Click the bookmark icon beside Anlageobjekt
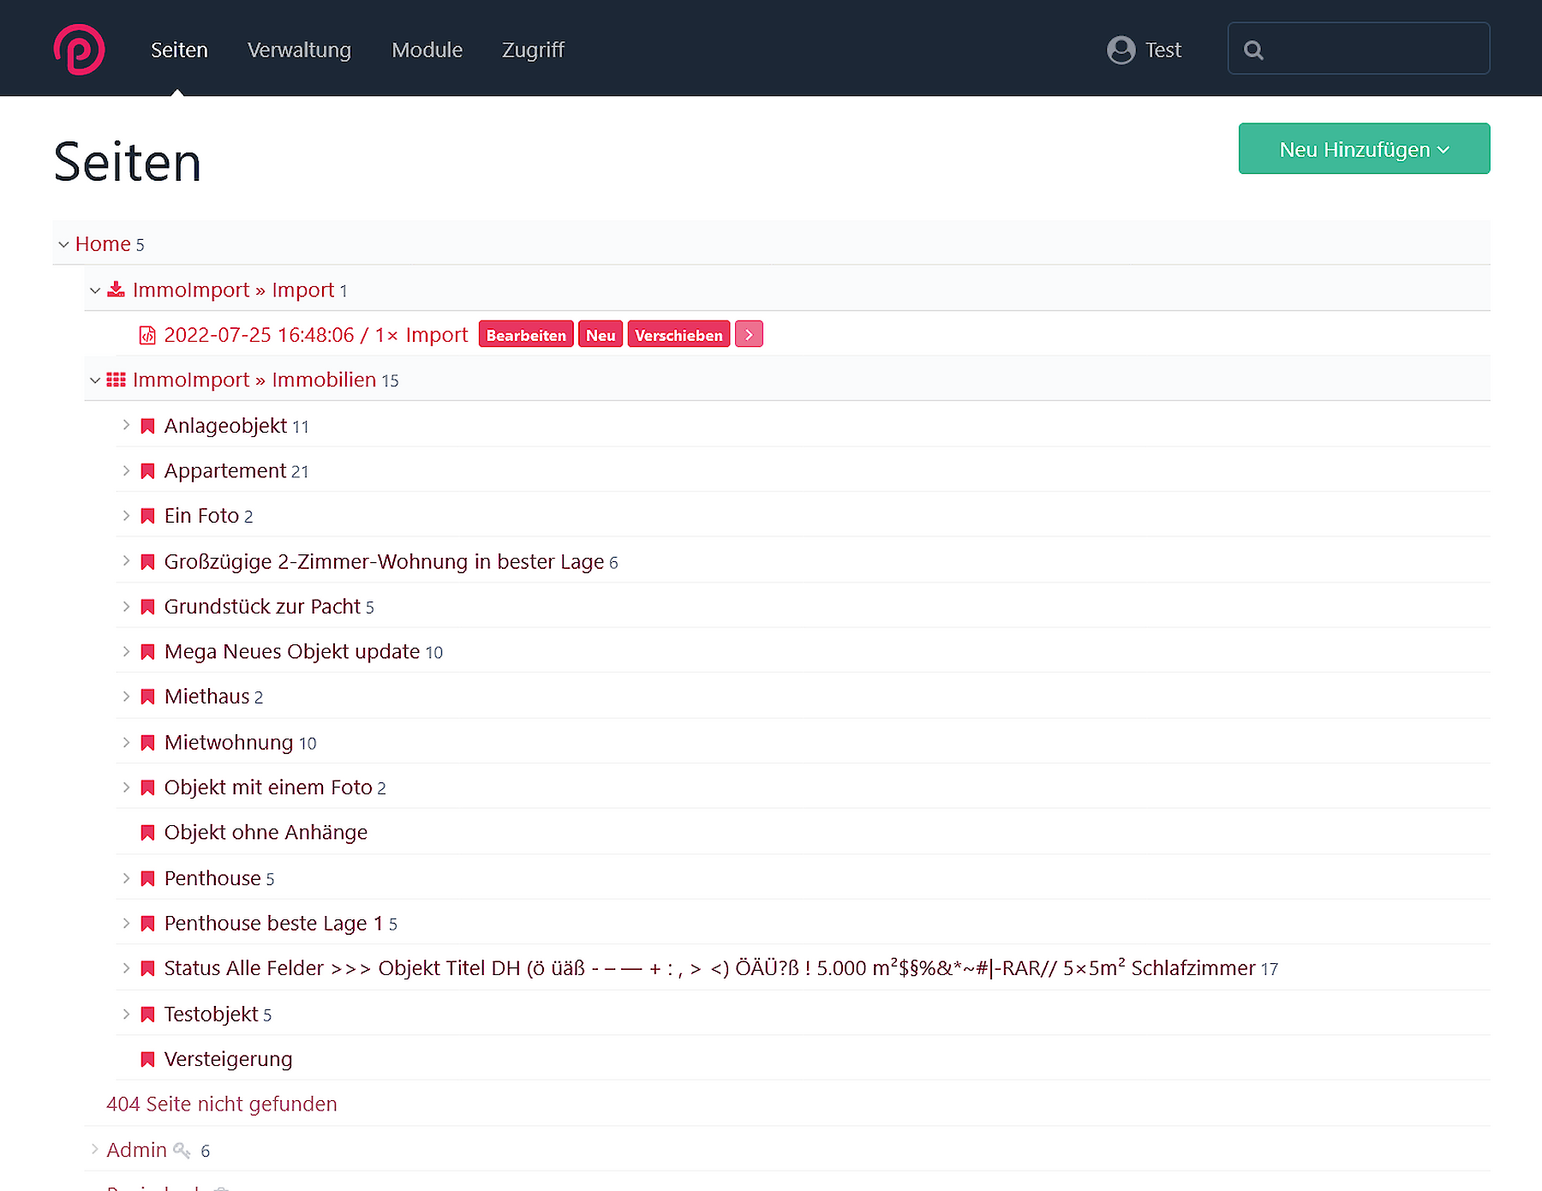 pos(147,426)
